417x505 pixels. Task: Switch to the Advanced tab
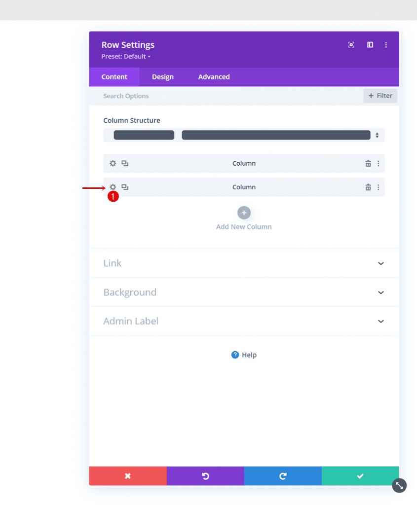(214, 76)
